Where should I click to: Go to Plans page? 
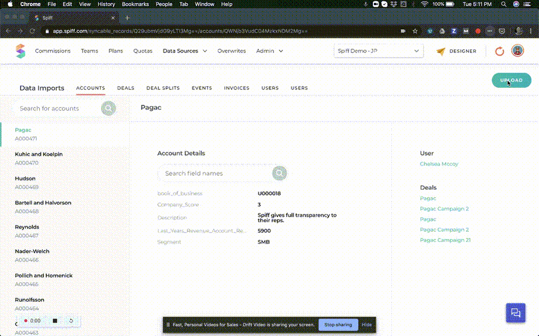click(x=116, y=51)
